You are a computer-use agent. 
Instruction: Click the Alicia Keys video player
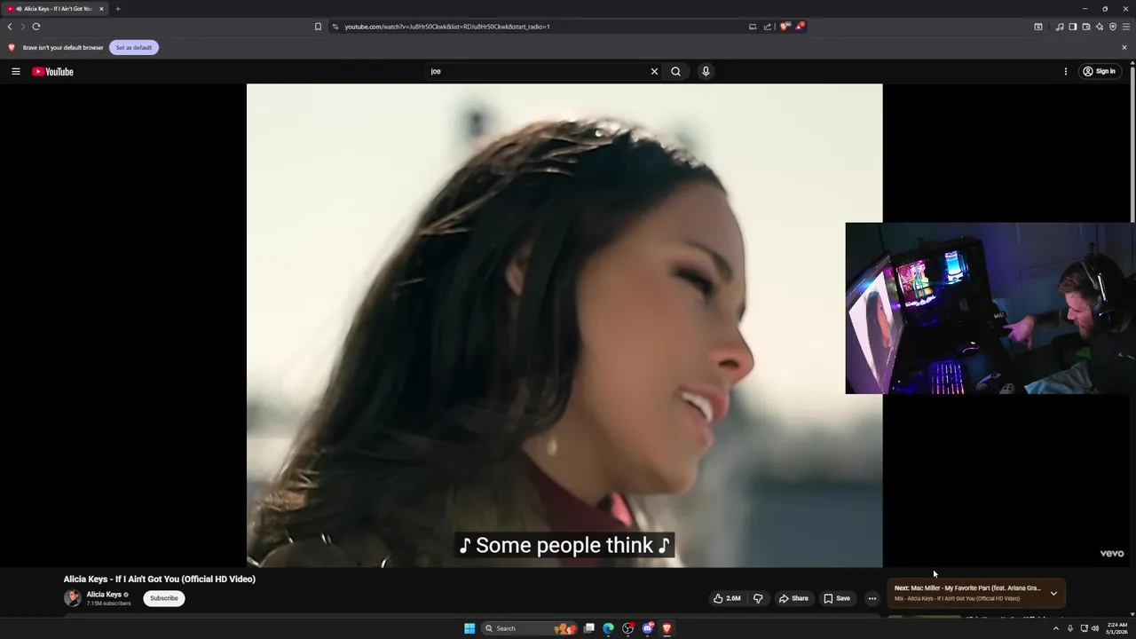(x=564, y=325)
